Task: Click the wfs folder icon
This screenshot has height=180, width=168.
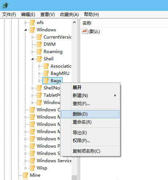Action: [32, 23]
